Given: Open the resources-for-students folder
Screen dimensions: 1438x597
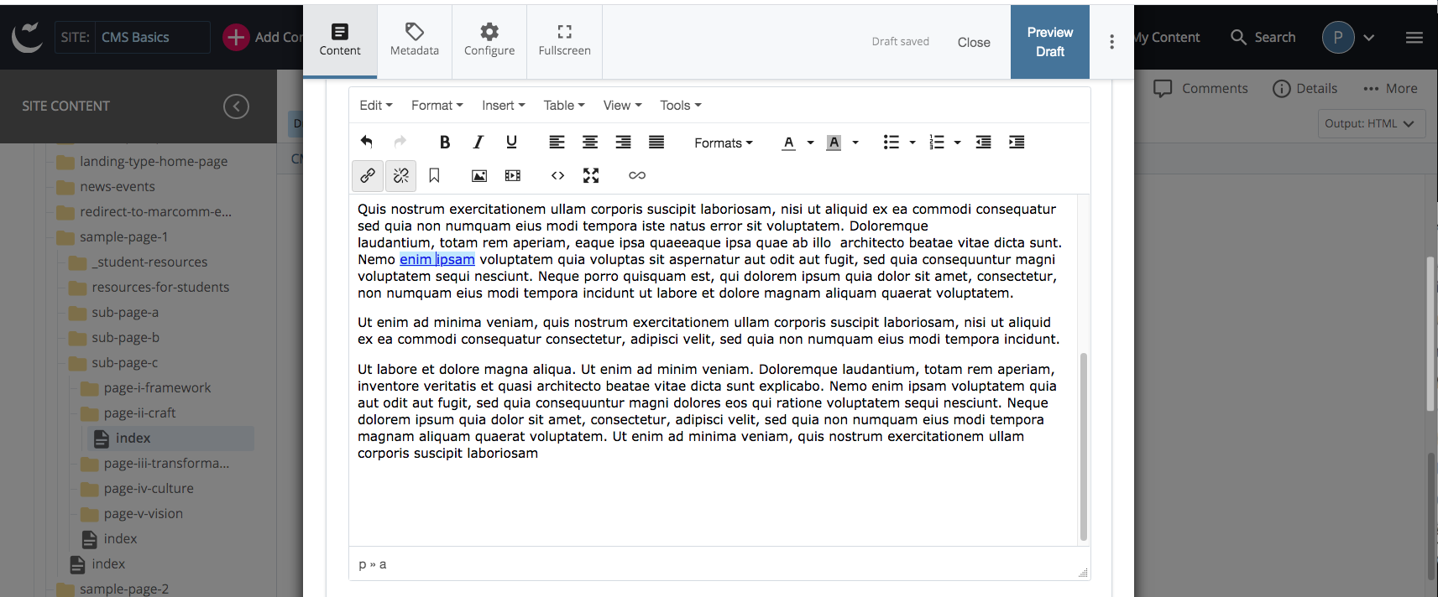Looking at the screenshot, I should (149, 287).
